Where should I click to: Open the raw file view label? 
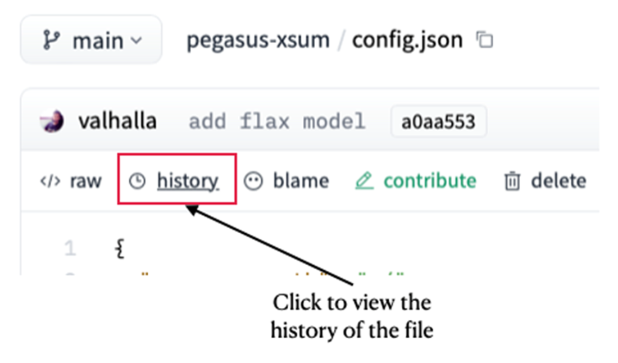[85, 181]
